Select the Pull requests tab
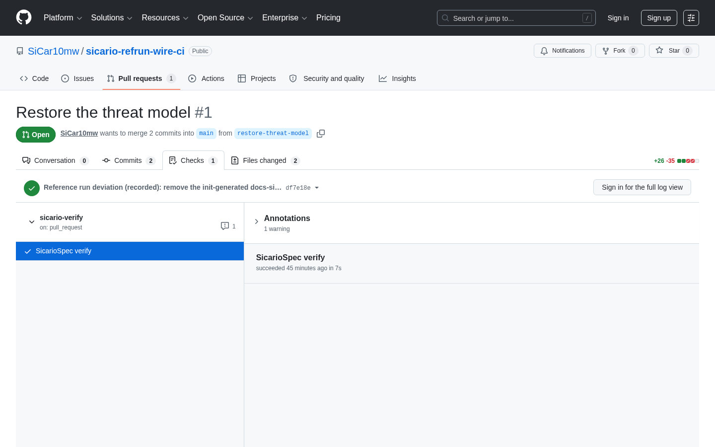 pyautogui.click(x=142, y=78)
